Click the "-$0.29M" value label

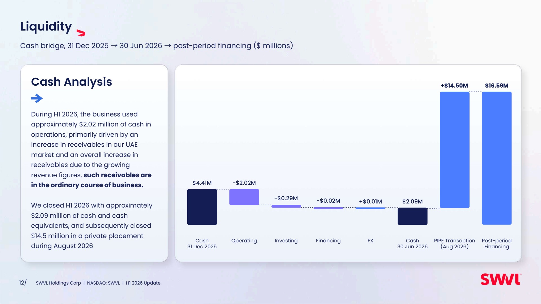click(x=286, y=198)
